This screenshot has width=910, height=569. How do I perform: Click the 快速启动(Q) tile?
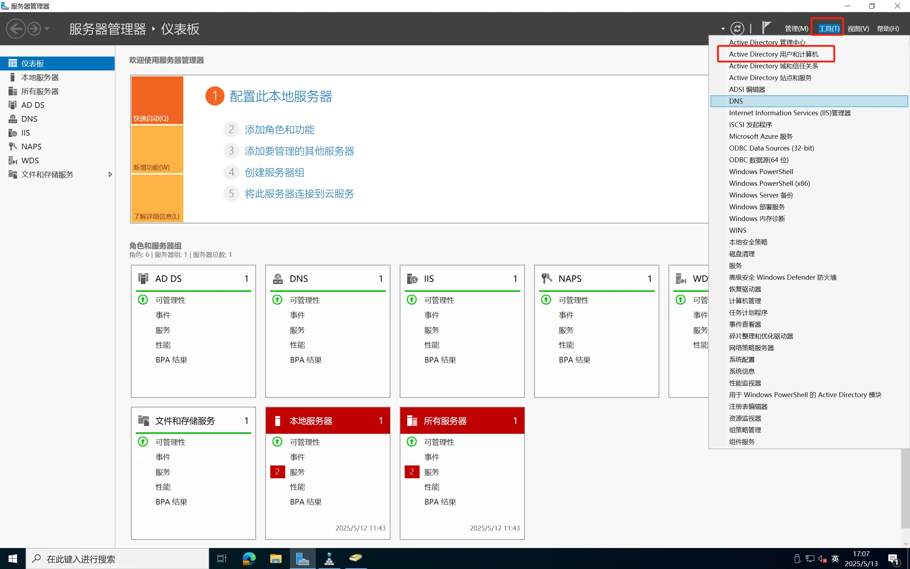[157, 100]
